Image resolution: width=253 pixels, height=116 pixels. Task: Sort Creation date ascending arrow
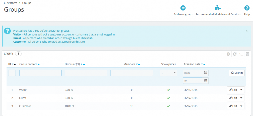pos(204,64)
